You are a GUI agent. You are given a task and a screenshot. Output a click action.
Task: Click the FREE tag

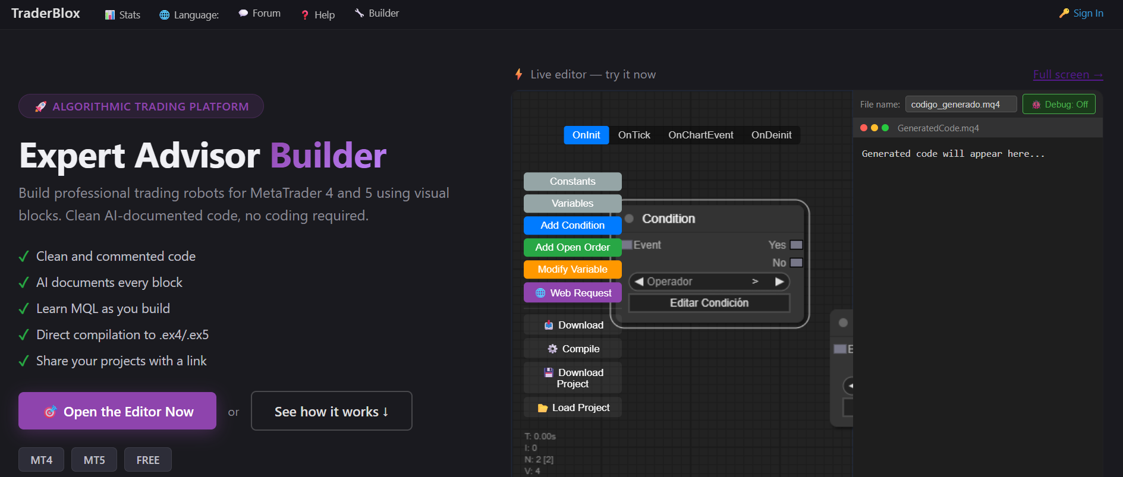148,460
